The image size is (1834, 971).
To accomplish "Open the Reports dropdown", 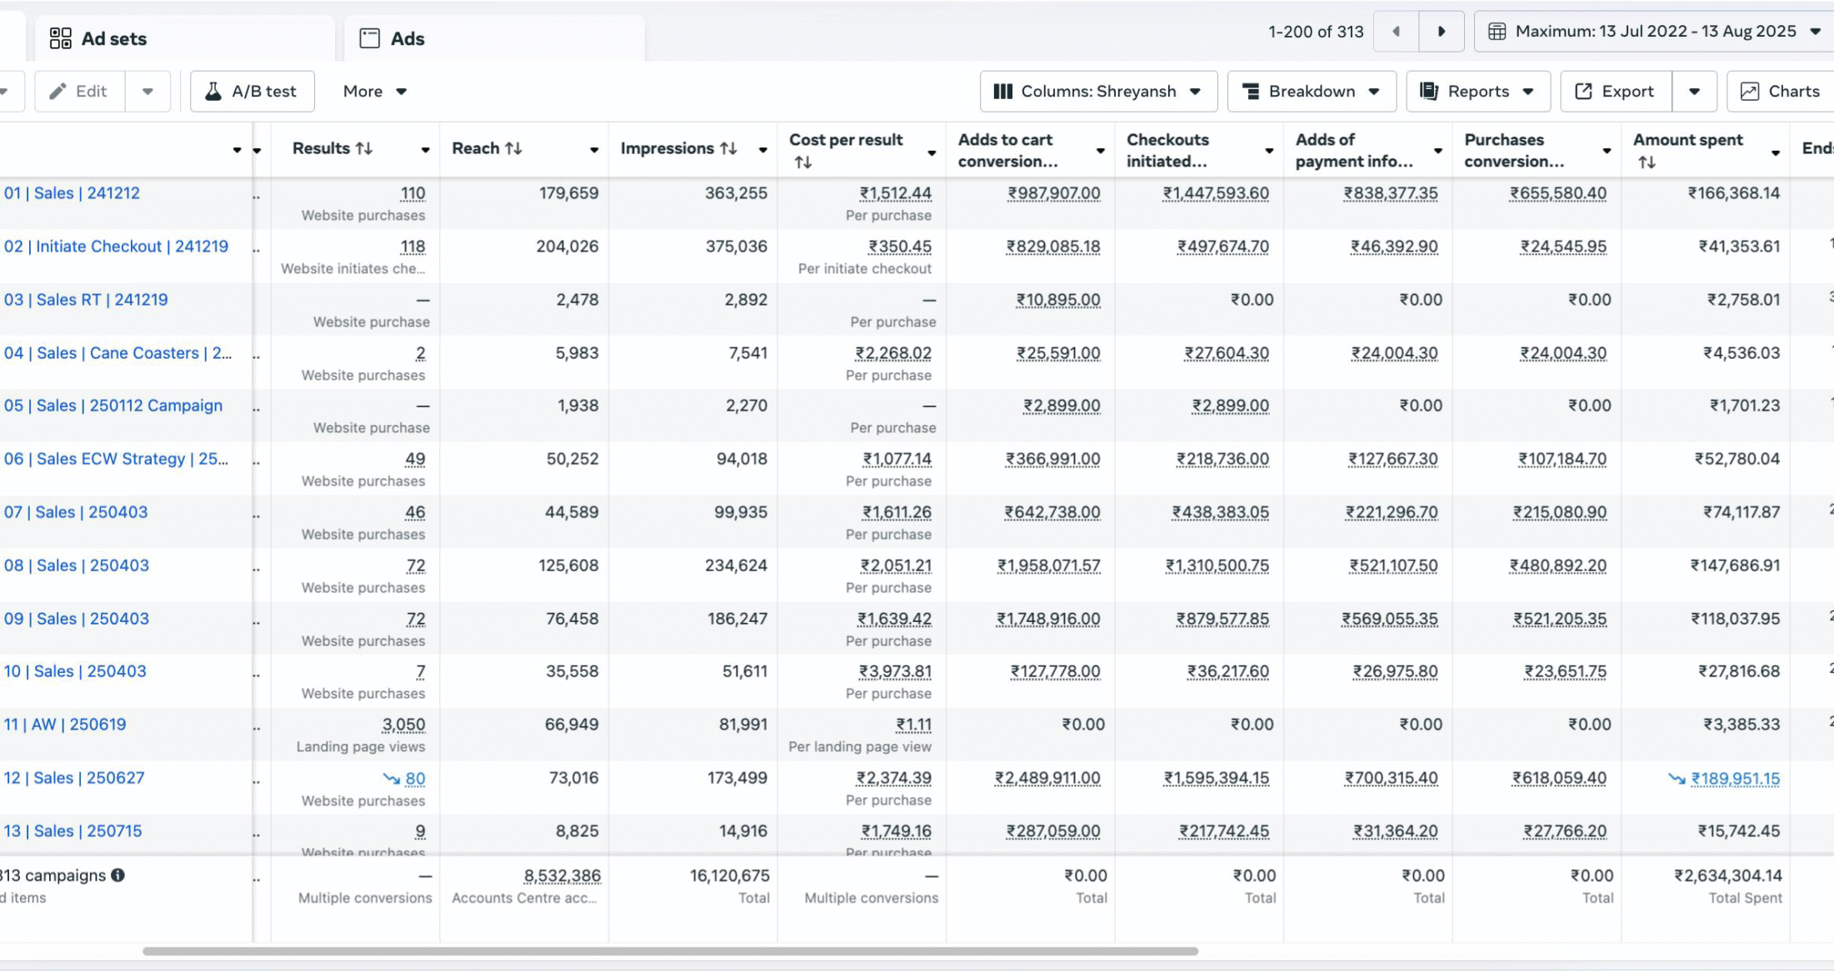I will (1477, 92).
